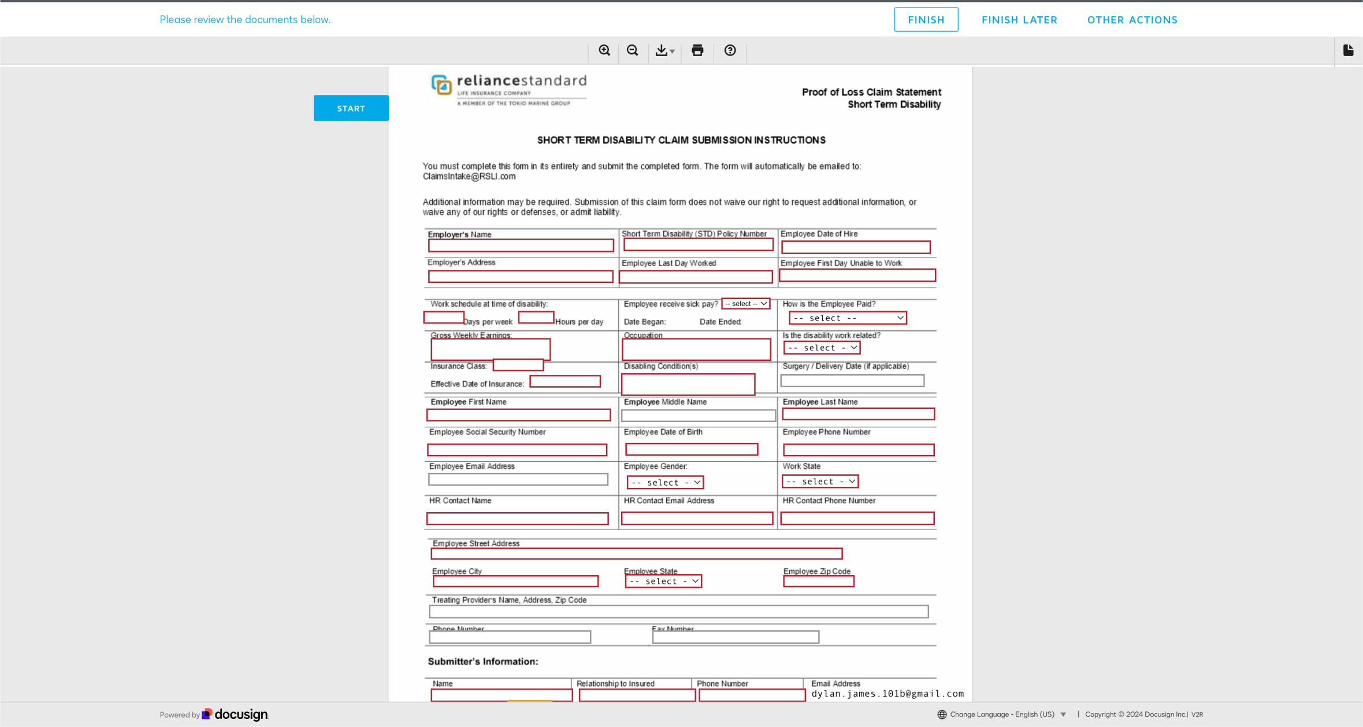Expand Work State dropdown

coord(820,481)
